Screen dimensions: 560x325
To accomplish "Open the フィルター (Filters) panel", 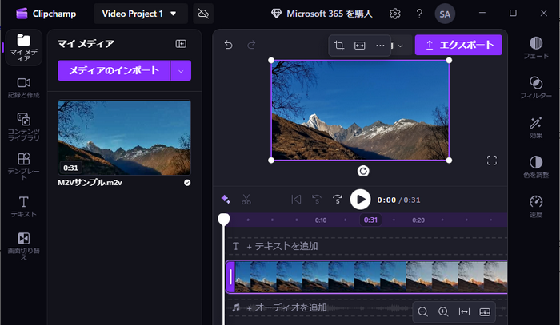I will click(536, 87).
